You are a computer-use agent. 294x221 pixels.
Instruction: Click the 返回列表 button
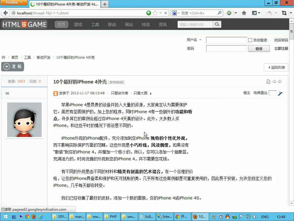coord(276,67)
